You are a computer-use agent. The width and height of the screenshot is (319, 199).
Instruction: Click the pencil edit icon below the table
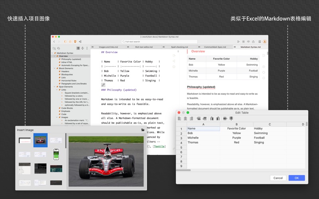(103, 85)
